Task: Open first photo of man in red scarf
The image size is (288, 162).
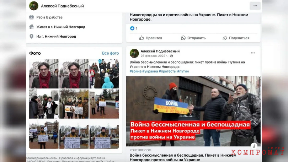Action: pyautogui.click(x=44, y=74)
